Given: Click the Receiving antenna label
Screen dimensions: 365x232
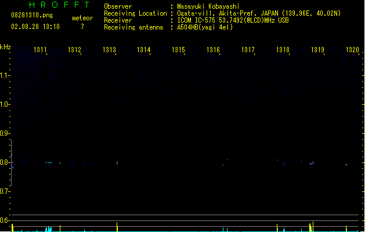Looking at the screenshot, I should (x=133, y=27).
